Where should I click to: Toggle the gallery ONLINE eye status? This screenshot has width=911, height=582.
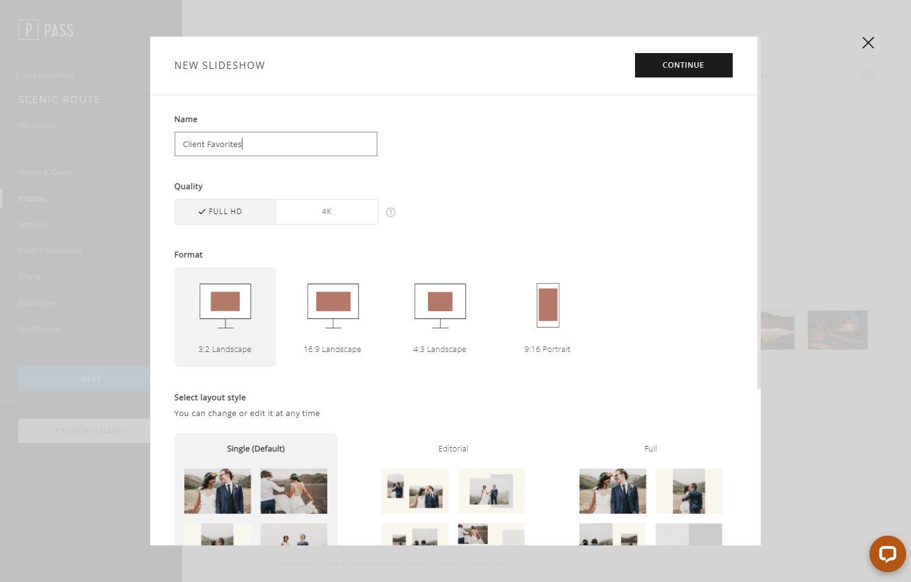pyautogui.click(x=37, y=125)
